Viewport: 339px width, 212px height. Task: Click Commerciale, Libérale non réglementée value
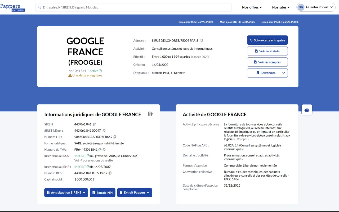tap(250, 165)
